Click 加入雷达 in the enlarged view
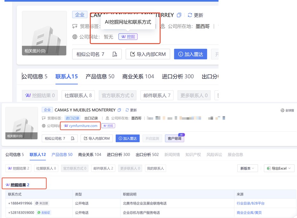The image size is (297, 218). click(x=191, y=54)
